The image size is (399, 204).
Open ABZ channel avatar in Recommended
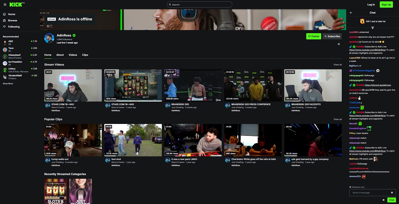click(5, 43)
